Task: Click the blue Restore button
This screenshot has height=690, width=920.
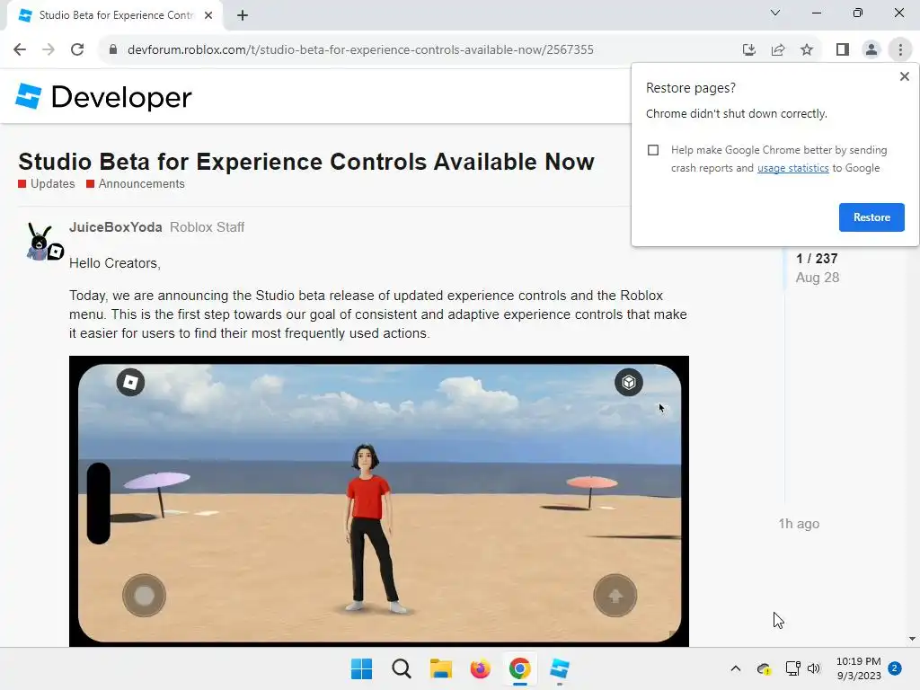Action: [871, 217]
